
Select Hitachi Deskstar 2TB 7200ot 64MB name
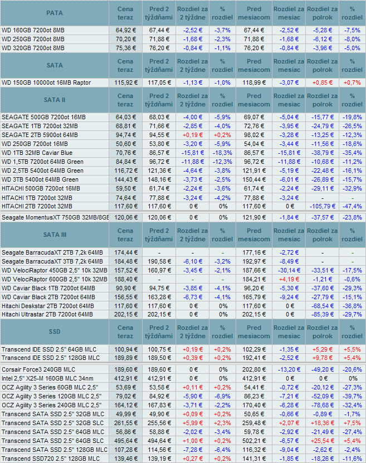coord(48,306)
